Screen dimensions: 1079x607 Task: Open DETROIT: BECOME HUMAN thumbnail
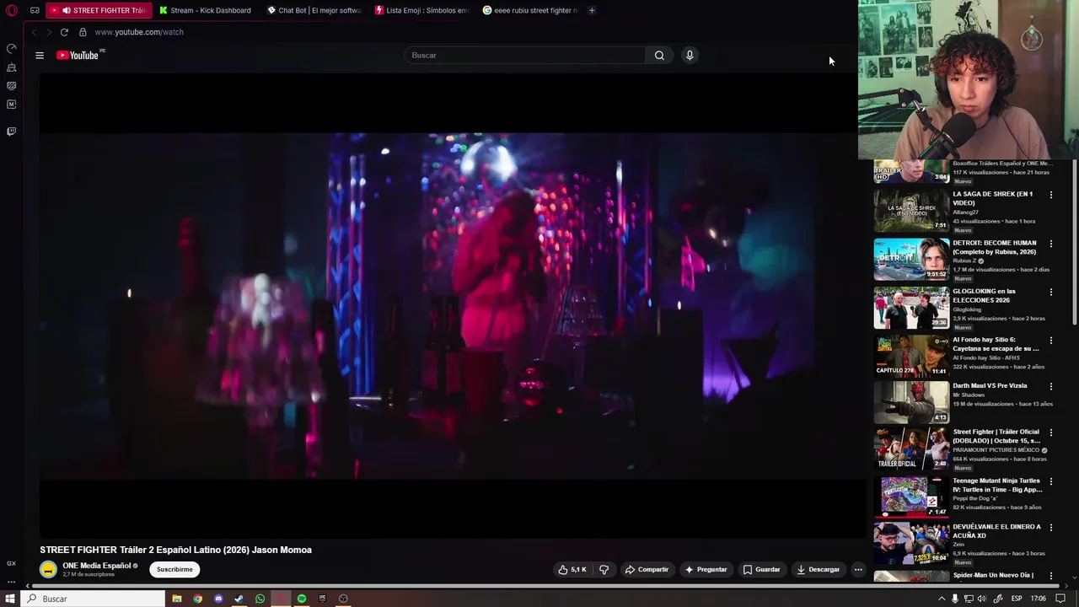(911, 259)
